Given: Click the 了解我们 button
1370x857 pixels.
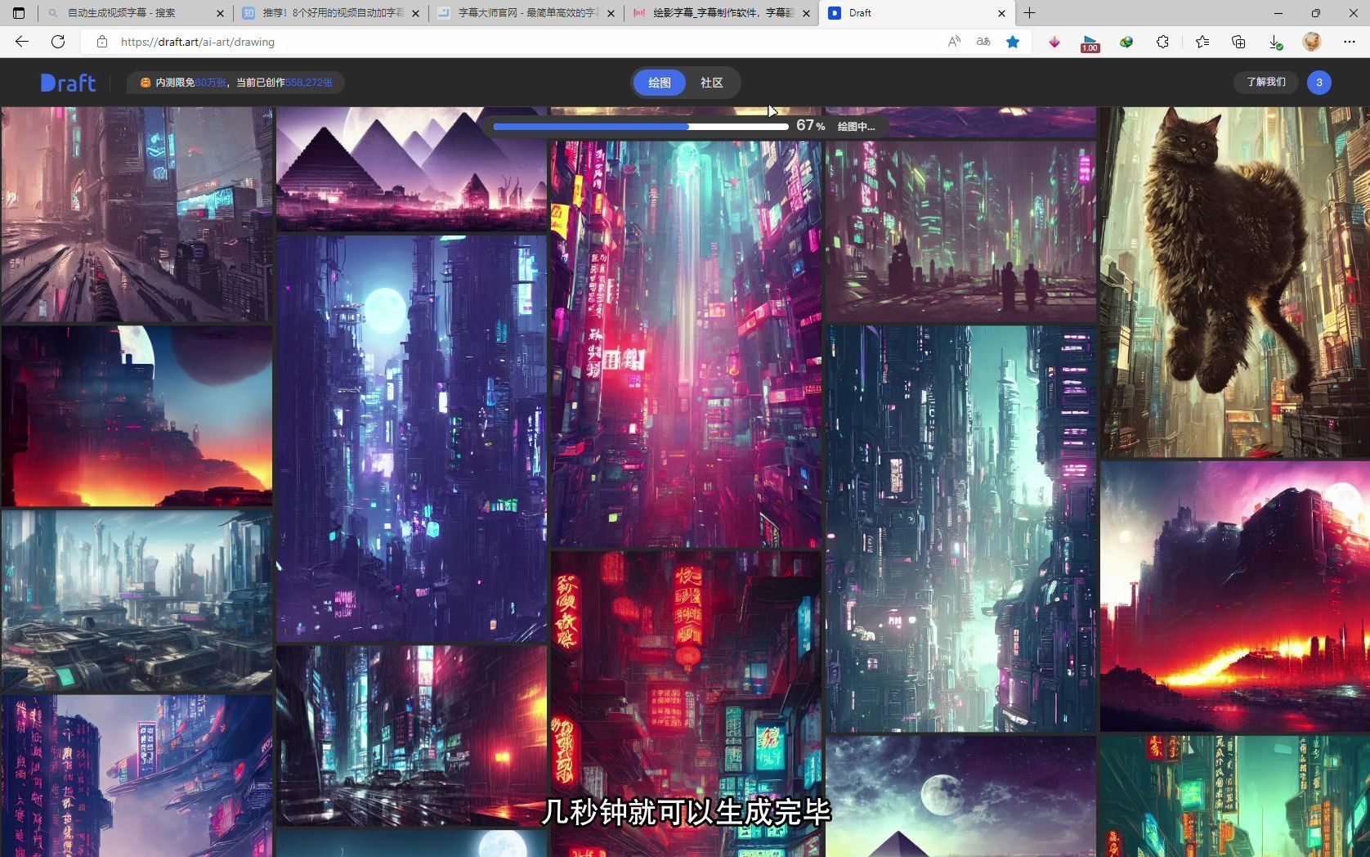Looking at the screenshot, I should click(1266, 82).
